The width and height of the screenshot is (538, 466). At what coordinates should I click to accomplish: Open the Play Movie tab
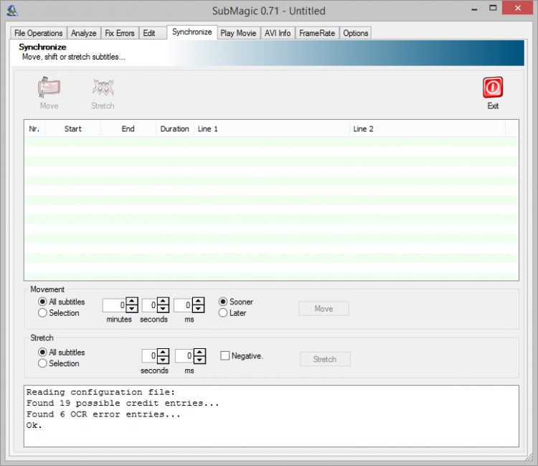coord(238,33)
